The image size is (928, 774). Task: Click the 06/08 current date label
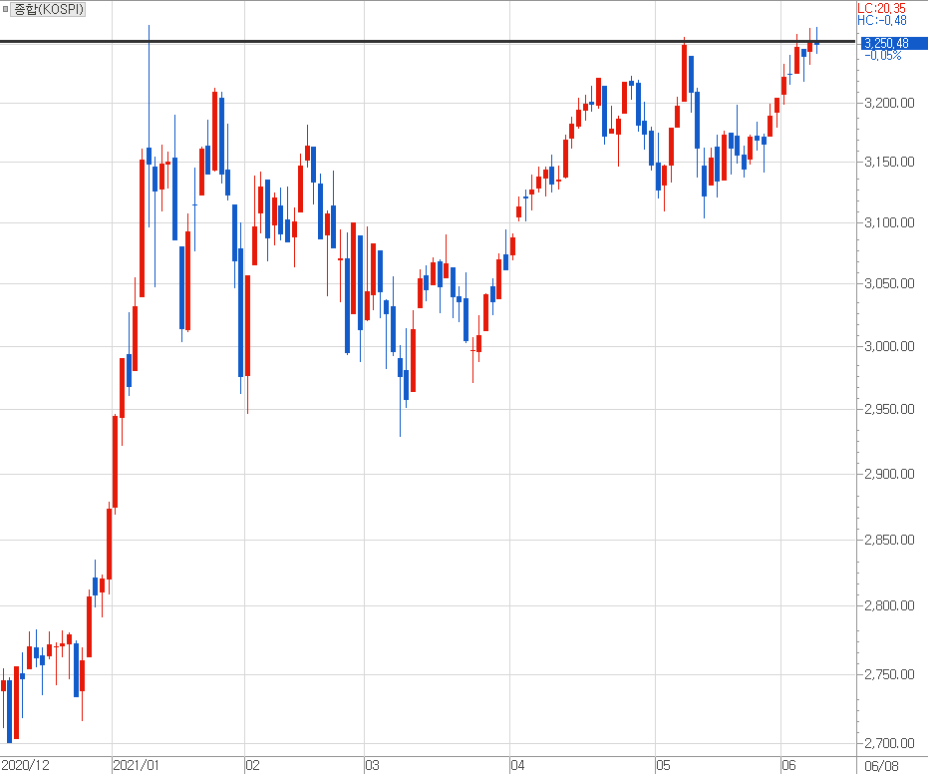[881, 766]
